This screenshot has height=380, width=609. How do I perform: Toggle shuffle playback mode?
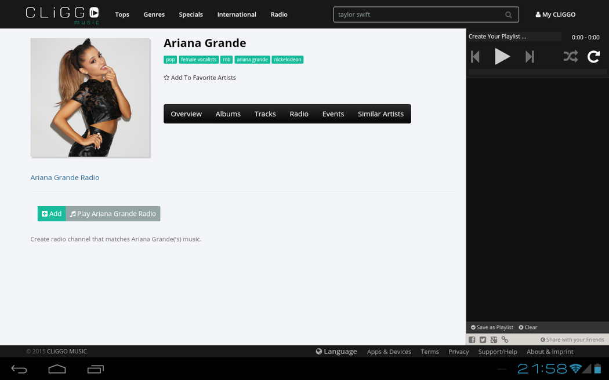click(x=570, y=57)
